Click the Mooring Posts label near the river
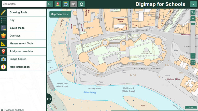 pyautogui.click(x=94, y=88)
